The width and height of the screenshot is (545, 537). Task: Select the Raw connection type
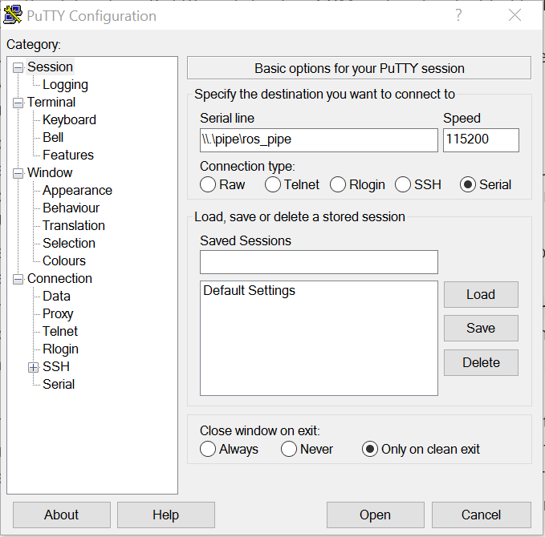click(209, 184)
